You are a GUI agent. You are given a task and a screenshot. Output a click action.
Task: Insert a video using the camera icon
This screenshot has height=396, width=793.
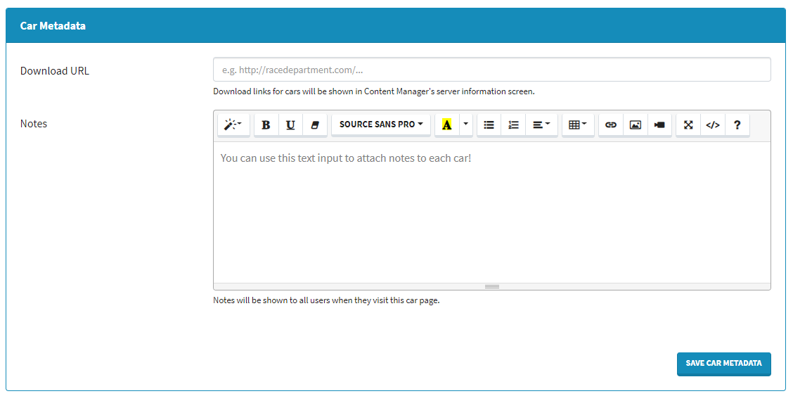659,124
